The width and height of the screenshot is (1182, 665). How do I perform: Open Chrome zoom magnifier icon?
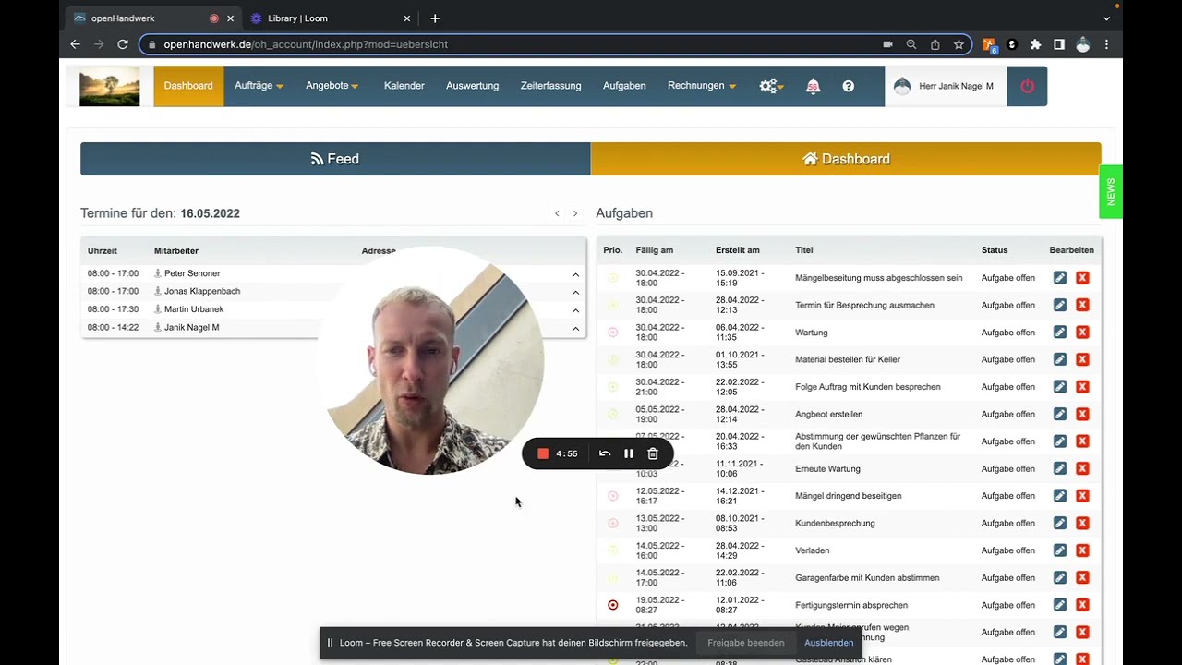pos(911,44)
